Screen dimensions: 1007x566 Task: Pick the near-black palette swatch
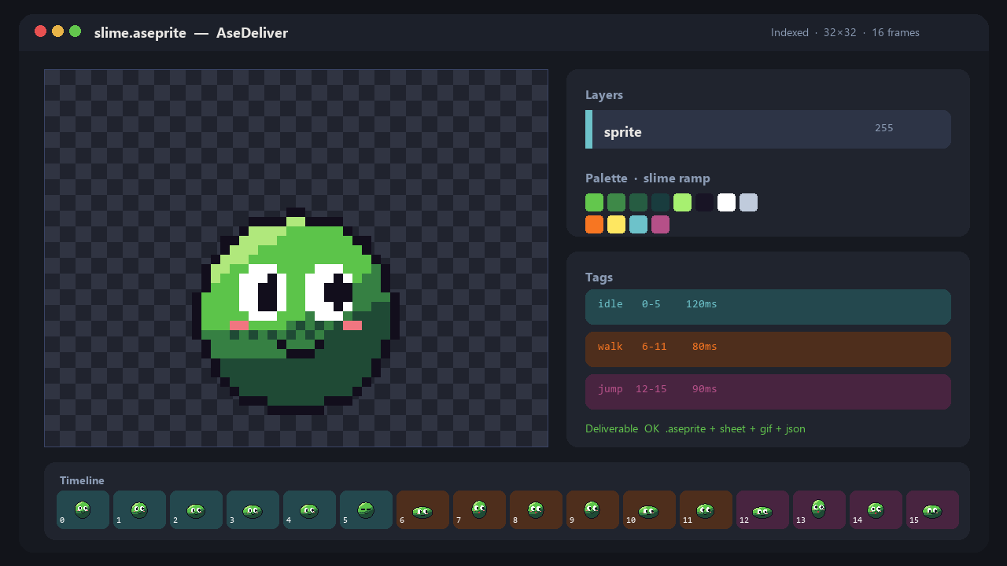704,203
